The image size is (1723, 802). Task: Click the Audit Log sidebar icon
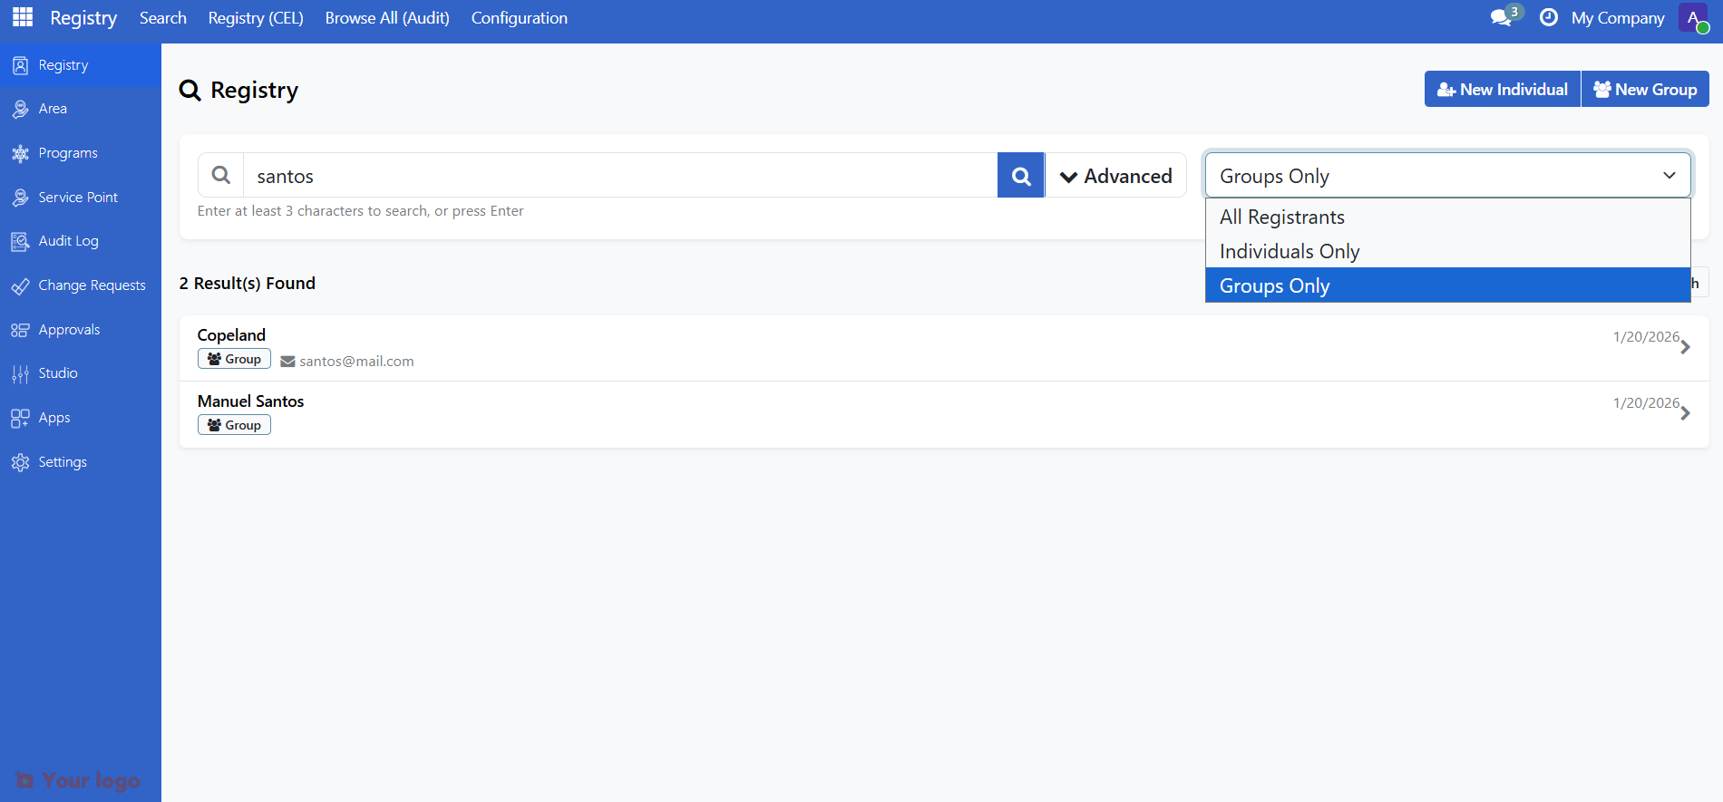click(20, 241)
